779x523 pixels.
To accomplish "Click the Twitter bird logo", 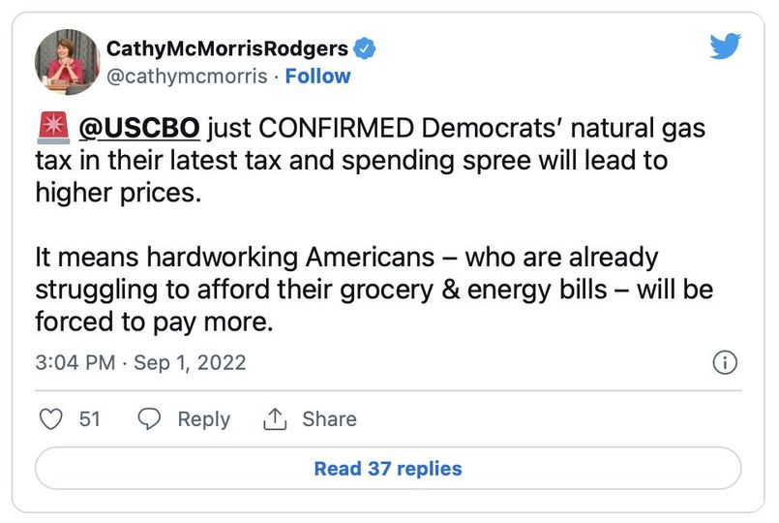I will 724,46.
